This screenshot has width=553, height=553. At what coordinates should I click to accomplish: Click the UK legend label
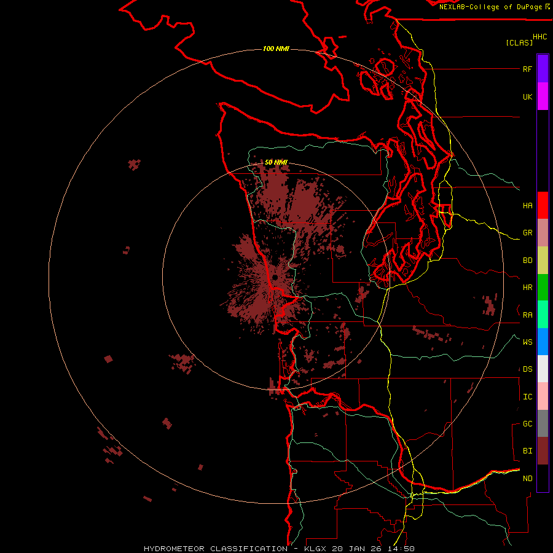(x=527, y=96)
